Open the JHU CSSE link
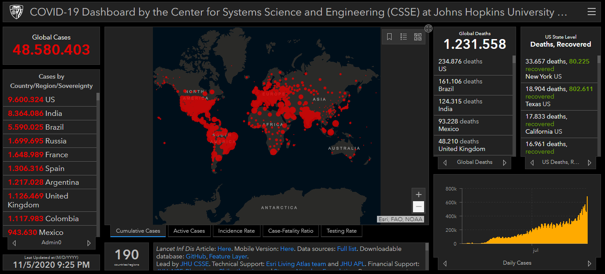The image size is (605, 274). (x=195, y=264)
